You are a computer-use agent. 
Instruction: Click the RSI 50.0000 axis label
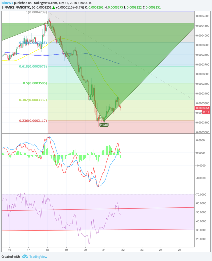click(x=201, y=212)
